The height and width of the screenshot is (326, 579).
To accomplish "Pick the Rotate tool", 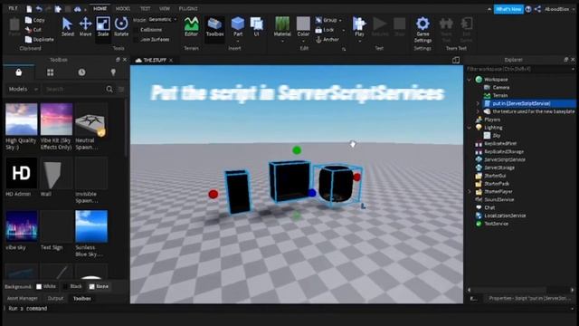I will 121,26.
